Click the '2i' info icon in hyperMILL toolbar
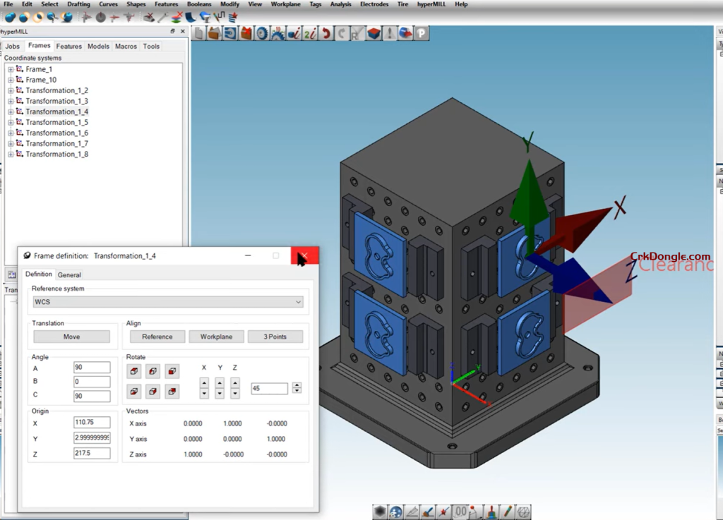Image resolution: width=723 pixels, height=520 pixels. [309, 32]
